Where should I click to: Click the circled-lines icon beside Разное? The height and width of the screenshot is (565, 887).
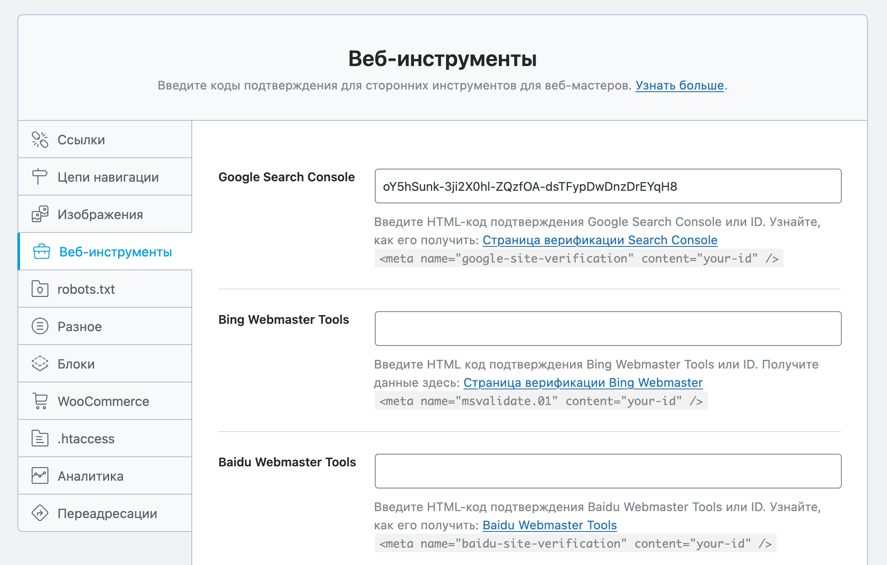tap(40, 326)
